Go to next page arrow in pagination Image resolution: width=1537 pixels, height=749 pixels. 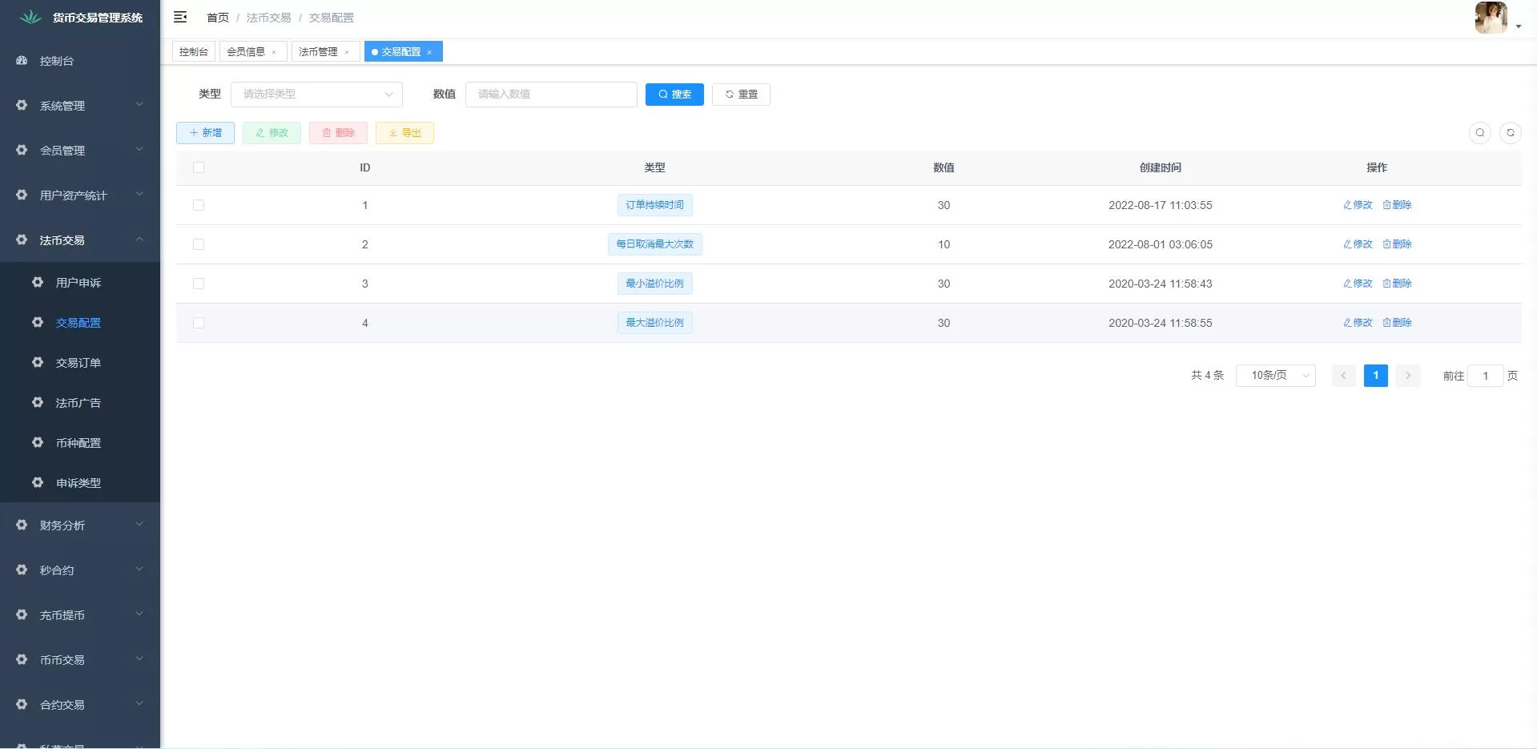(x=1407, y=376)
